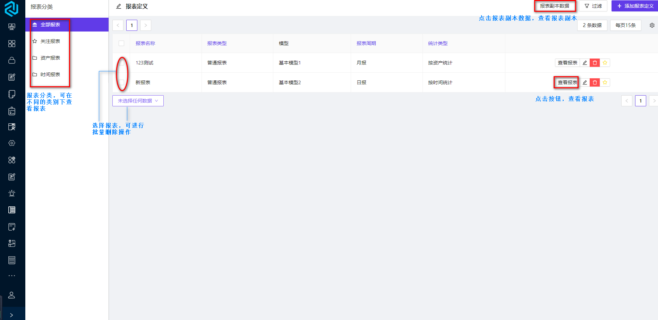The width and height of the screenshot is (658, 320).
Task: Click the bottom-right next page arrow
Action: (x=654, y=101)
